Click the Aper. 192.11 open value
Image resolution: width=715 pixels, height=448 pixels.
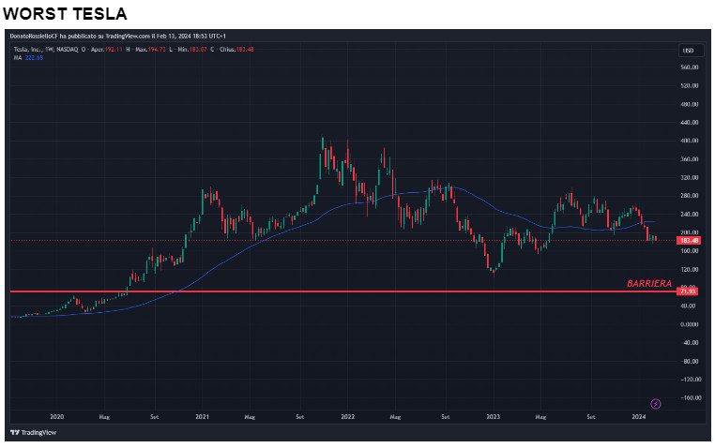tap(107, 50)
